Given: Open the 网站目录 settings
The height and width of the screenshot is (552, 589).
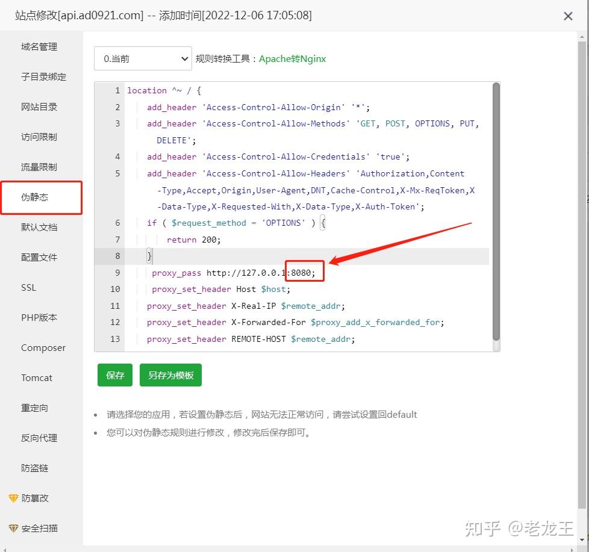Looking at the screenshot, I should pyautogui.click(x=38, y=107).
